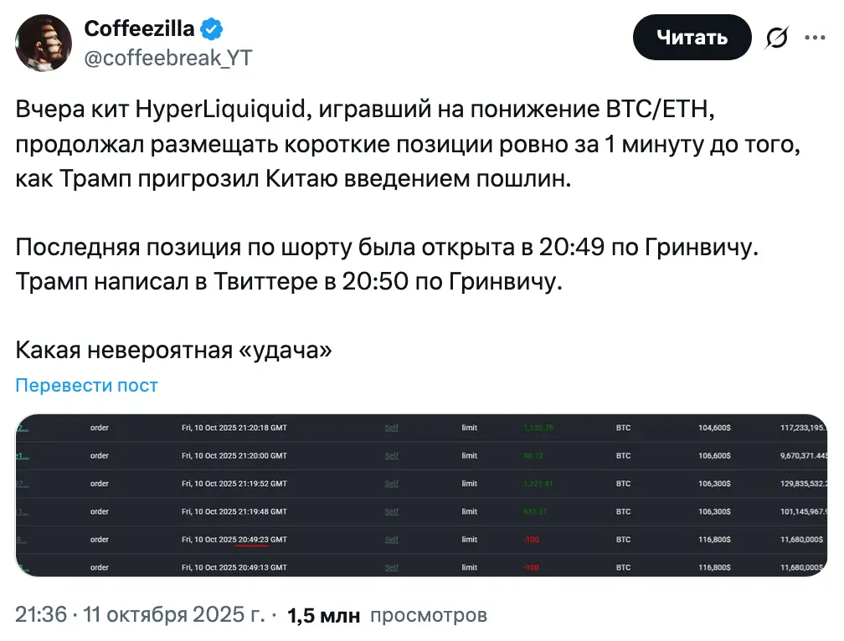
Task: Click Перевести пост to translate
Action: pyautogui.click(x=86, y=385)
